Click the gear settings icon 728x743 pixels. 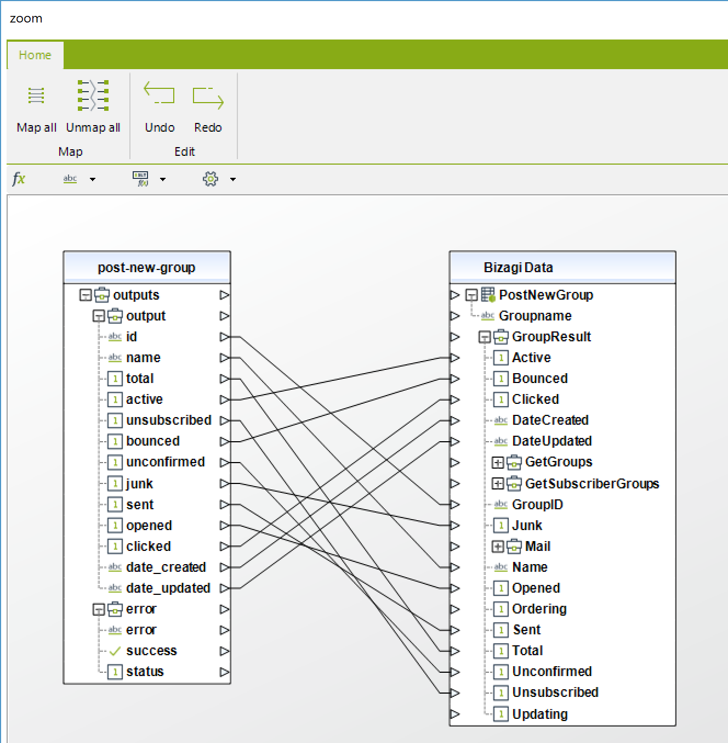[211, 179]
